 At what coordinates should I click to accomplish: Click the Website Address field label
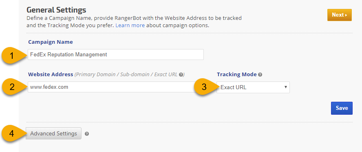click(x=51, y=75)
